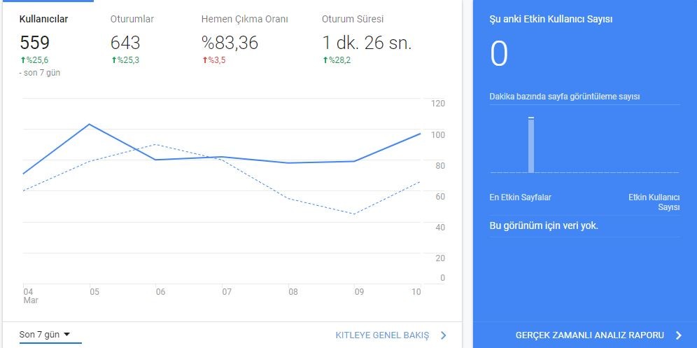The width and height of the screenshot is (697, 348).
Task: Select the Kullanıcılar metric tab
Action: [x=43, y=19]
